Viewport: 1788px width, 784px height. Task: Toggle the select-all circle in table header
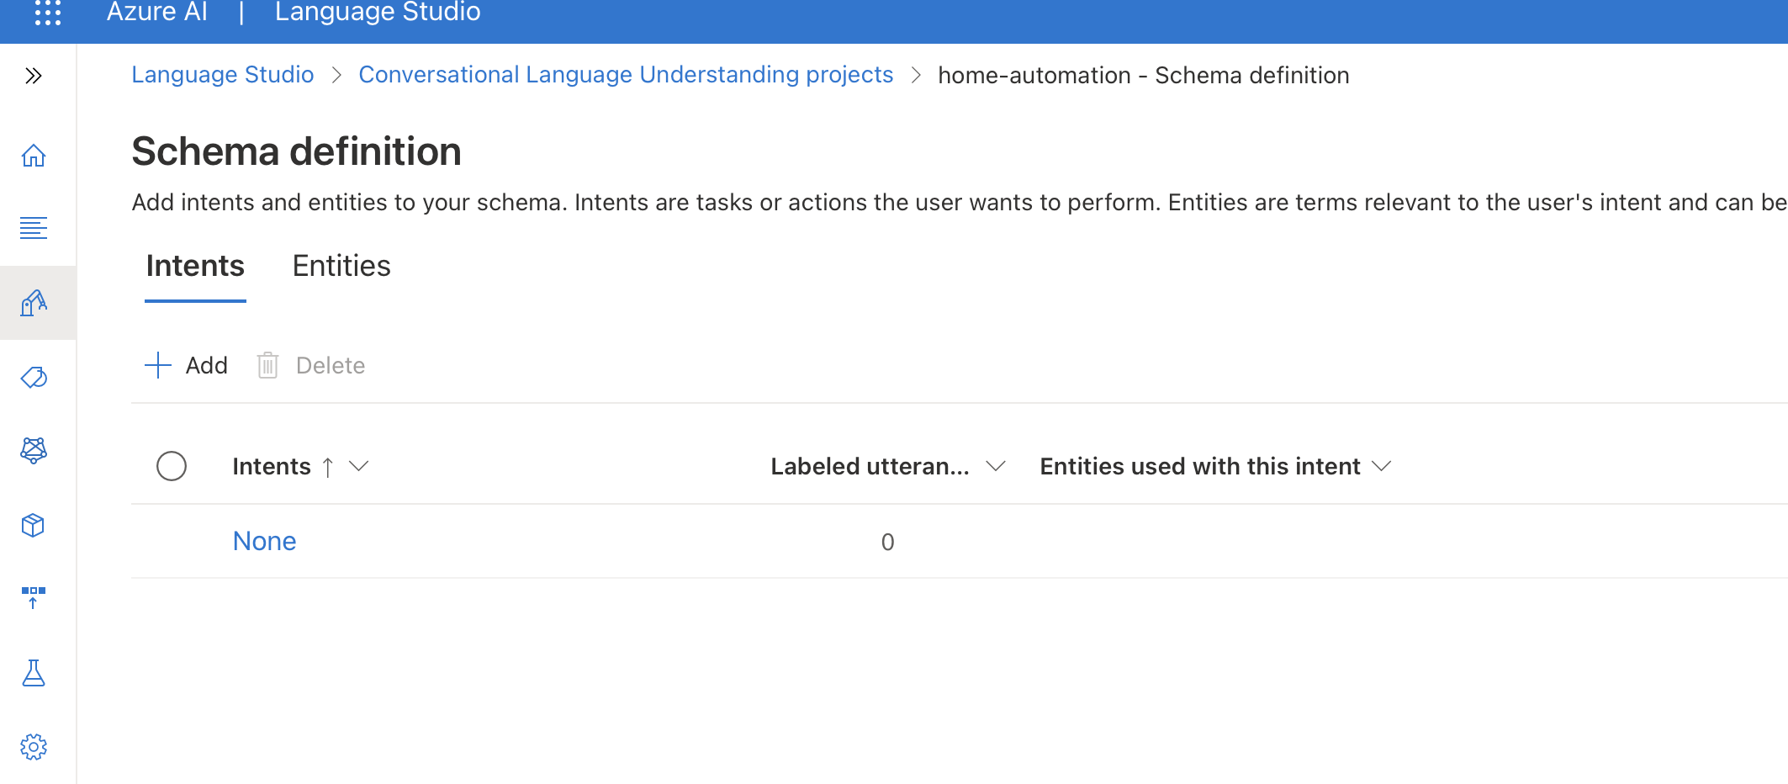(172, 466)
